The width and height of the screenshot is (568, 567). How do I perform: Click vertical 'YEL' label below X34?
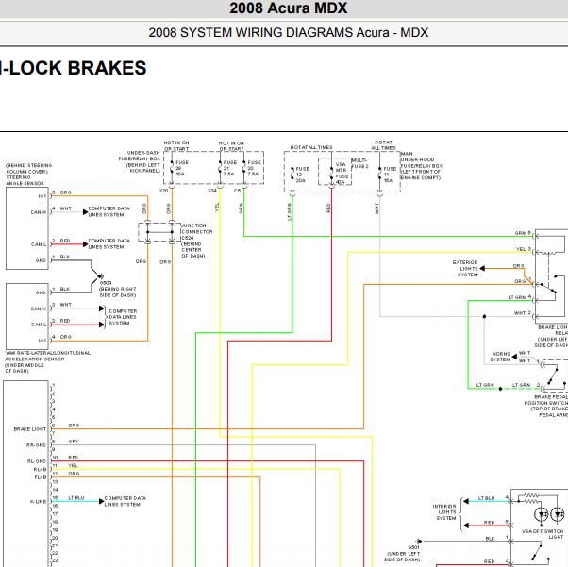217,207
